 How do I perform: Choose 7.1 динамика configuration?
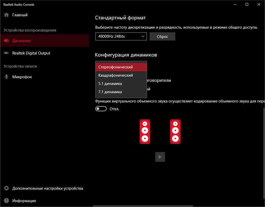point(121,92)
